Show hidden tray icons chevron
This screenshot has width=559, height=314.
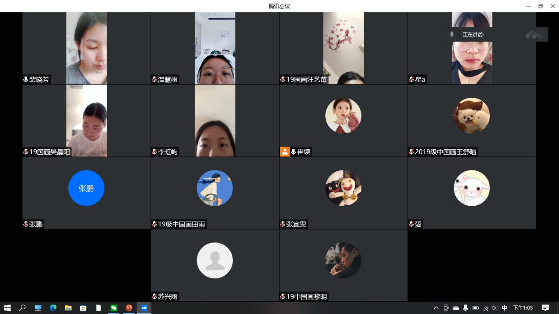click(x=436, y=308)
